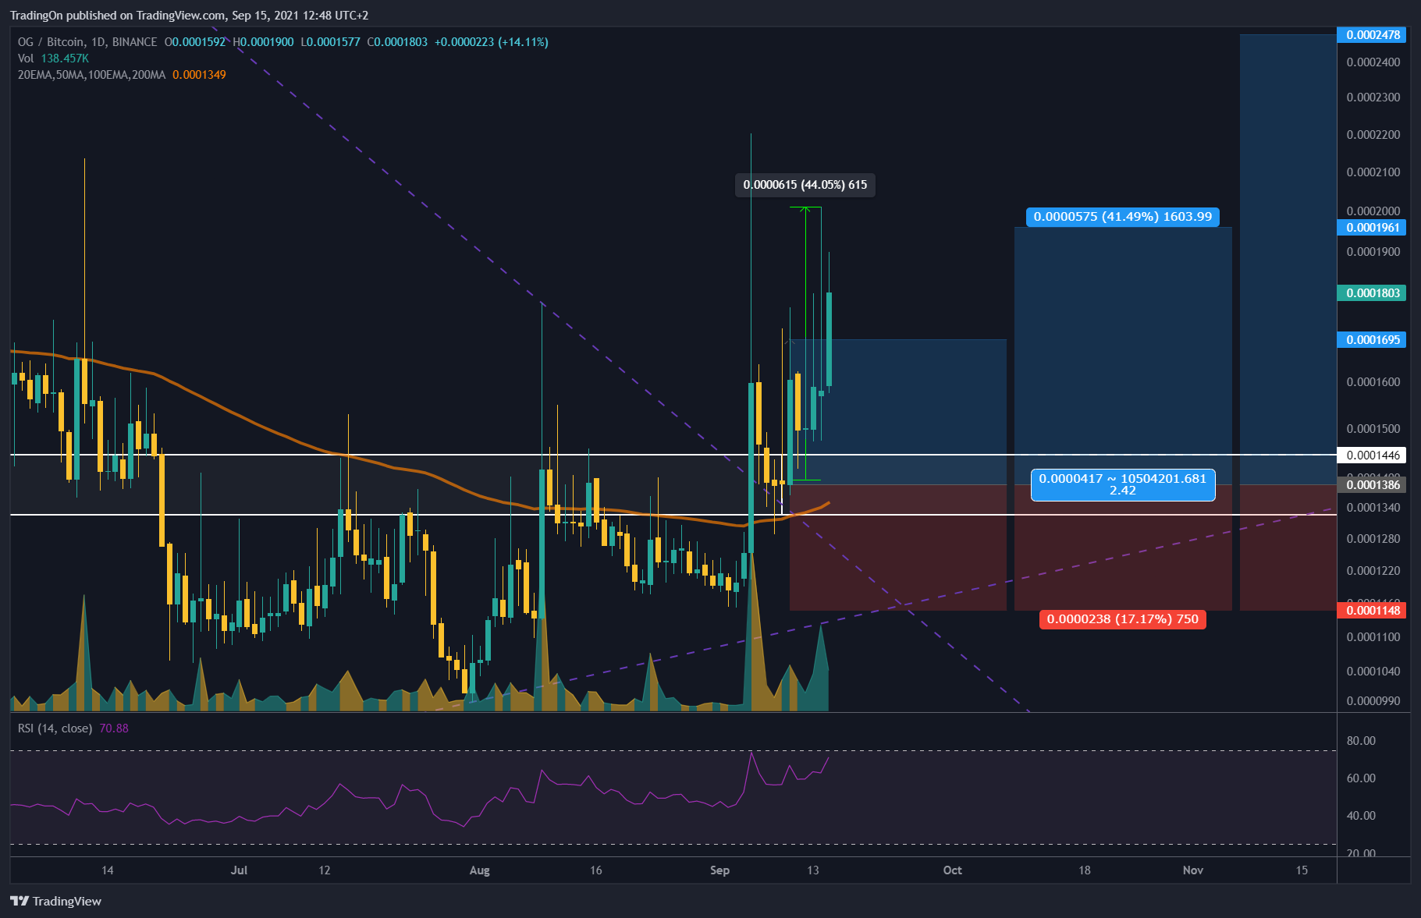This screenshot has width=1421, height=918.
Task: Click the 0.0000615 (44.05%) 615 measure label
Action: point(805,185)
